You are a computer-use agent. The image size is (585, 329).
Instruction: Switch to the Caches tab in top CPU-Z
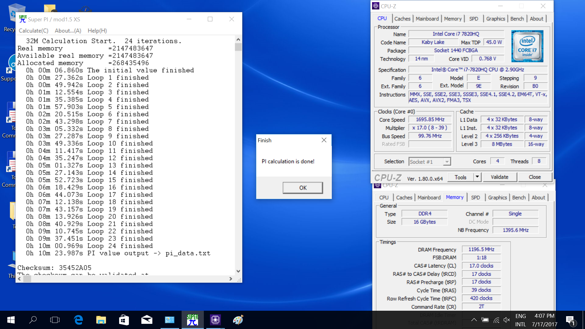[402, 19]
